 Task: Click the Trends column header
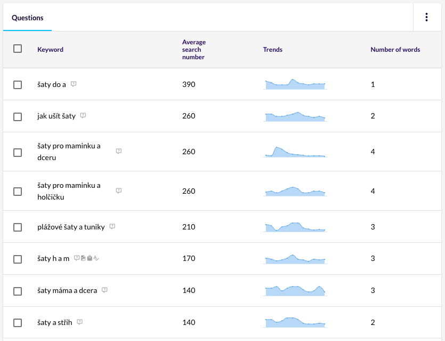[x=272, y=50]
